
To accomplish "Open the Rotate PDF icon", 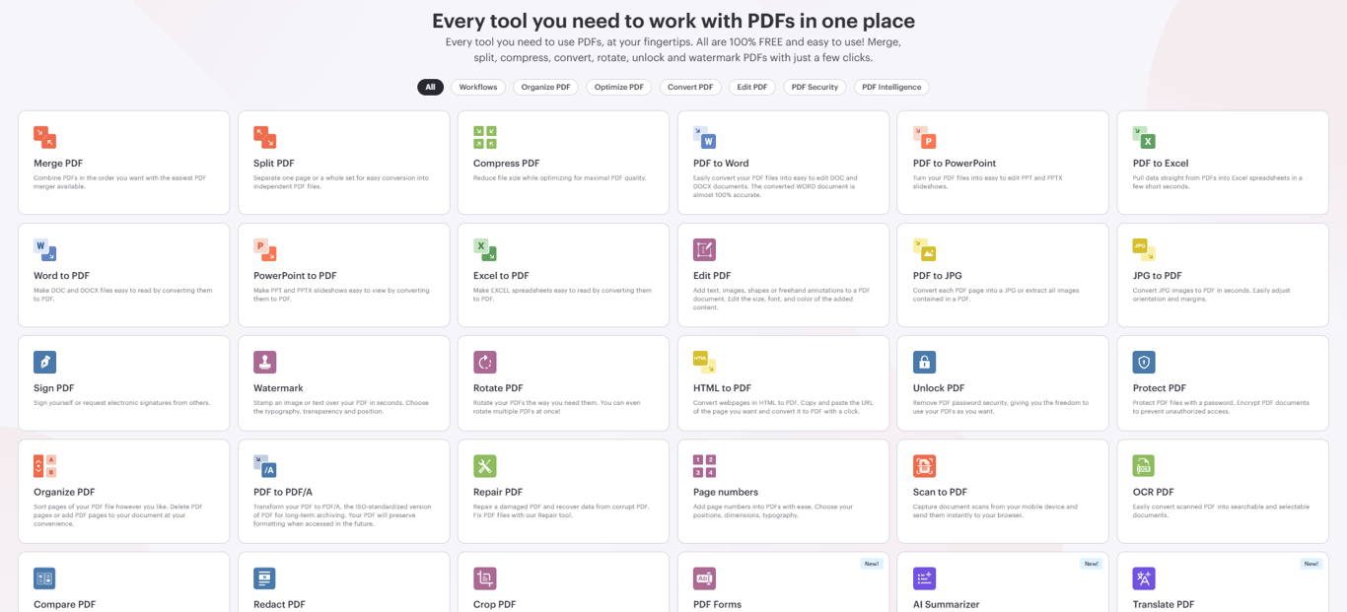I will click(484, 362).
